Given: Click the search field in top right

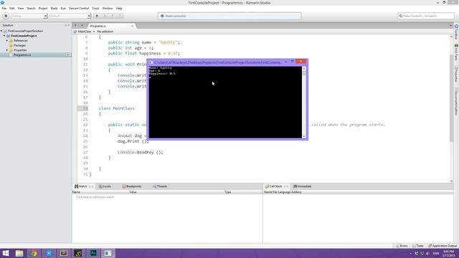Looking at the screenshot, I should 425,16.
